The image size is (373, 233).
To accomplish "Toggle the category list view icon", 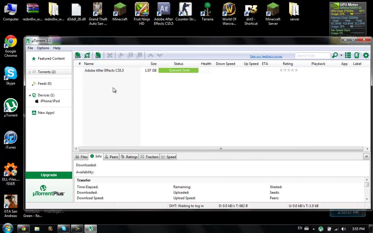I will [x=348, y=55].
